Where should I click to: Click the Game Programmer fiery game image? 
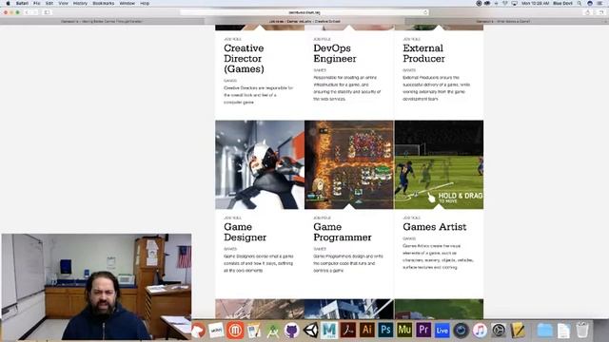[x=349, y=164]
